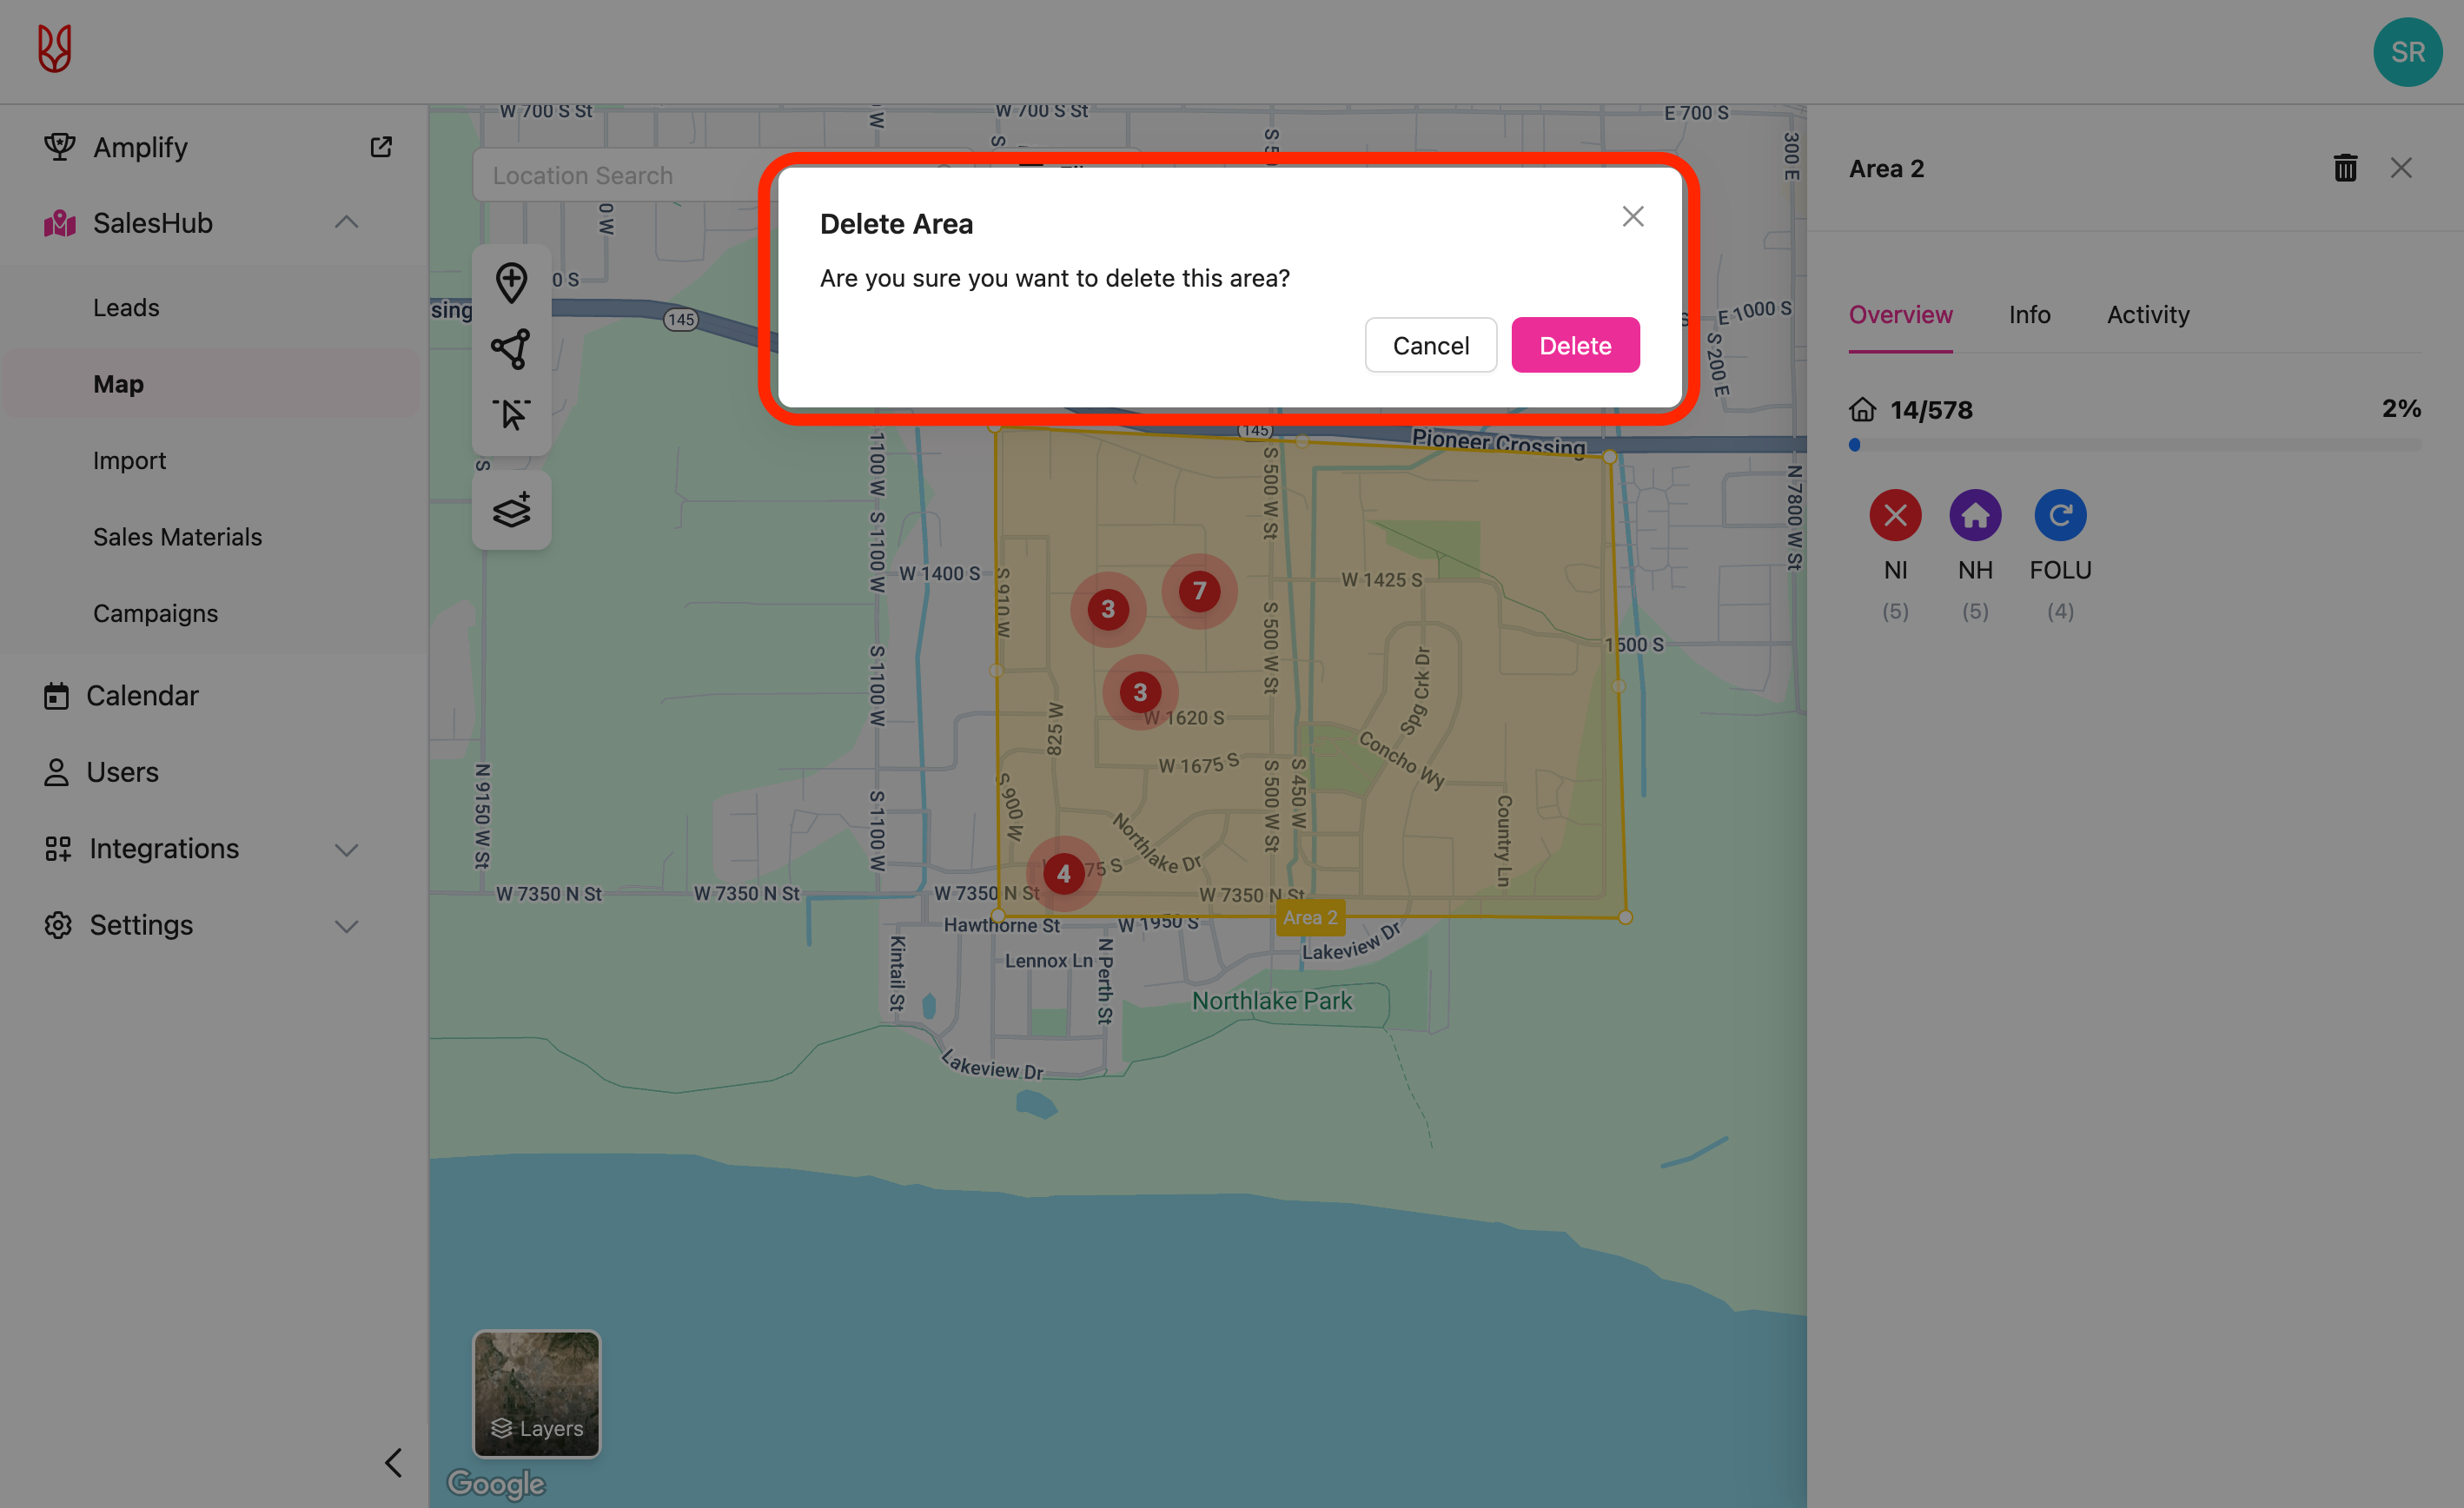Click the area completion progress bar

pos(2134,445)
